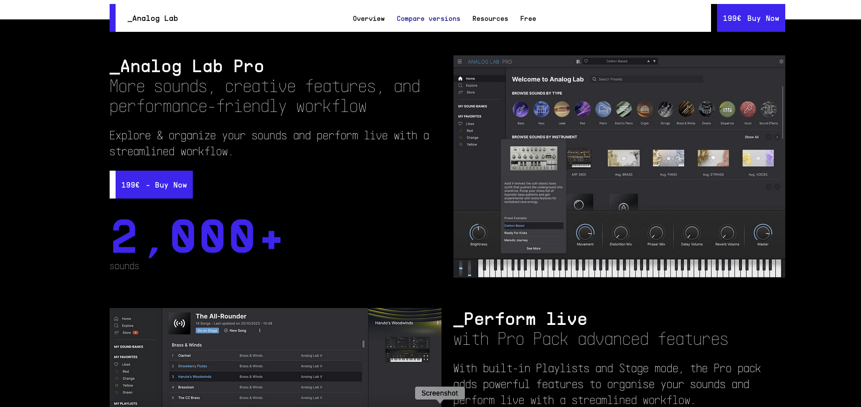861x407 pixels.
Task: Select the Strings sound type icon
Action: 665,109
